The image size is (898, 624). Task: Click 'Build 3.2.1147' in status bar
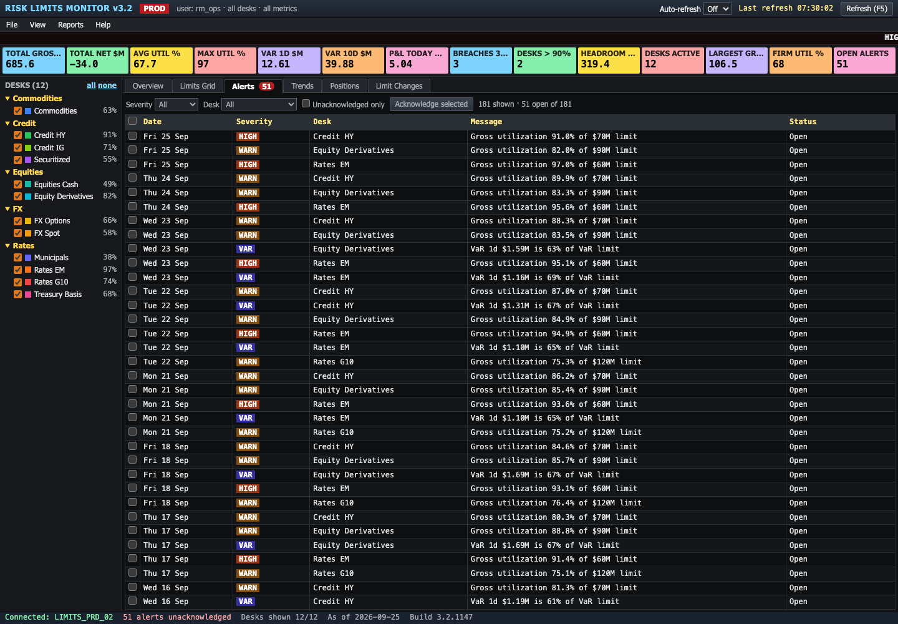[441, 617]
